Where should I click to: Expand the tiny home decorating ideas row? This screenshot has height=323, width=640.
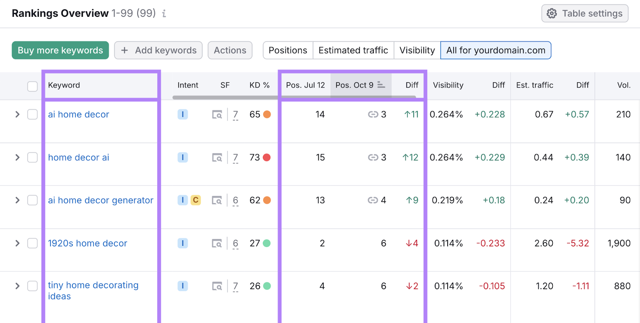click(x=17, y=286)
